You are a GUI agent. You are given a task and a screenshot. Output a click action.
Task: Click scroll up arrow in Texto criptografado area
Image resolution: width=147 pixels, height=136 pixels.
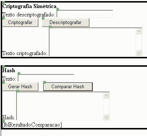139,31
